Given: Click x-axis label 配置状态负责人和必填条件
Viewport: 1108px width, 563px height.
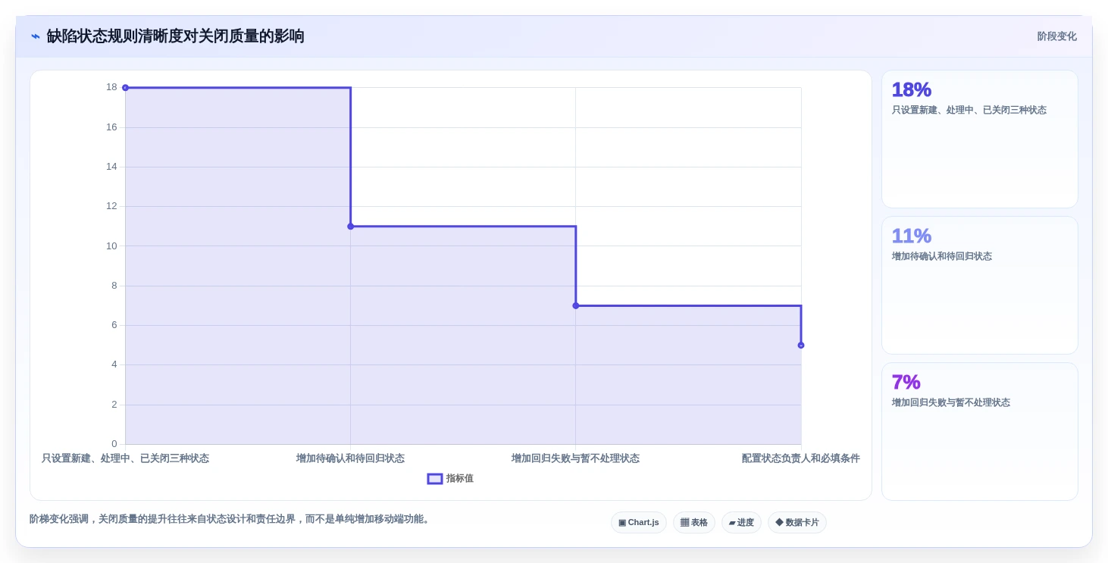Looking at the screenshot, I should click(801, 458).
